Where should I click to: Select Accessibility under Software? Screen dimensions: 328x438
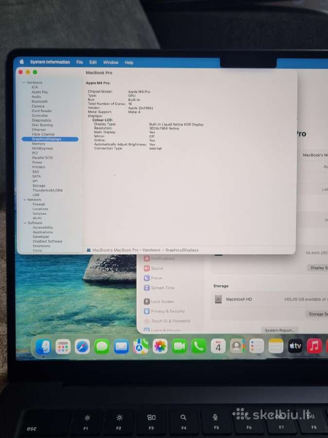click(x=43, y=227)
